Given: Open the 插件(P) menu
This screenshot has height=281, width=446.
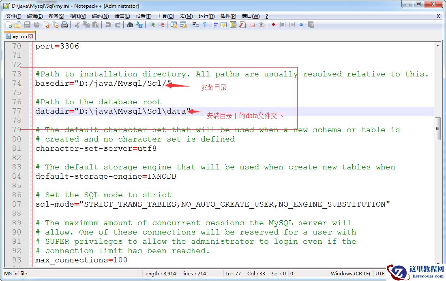Looking at the screenshot, I should point(228,16).
